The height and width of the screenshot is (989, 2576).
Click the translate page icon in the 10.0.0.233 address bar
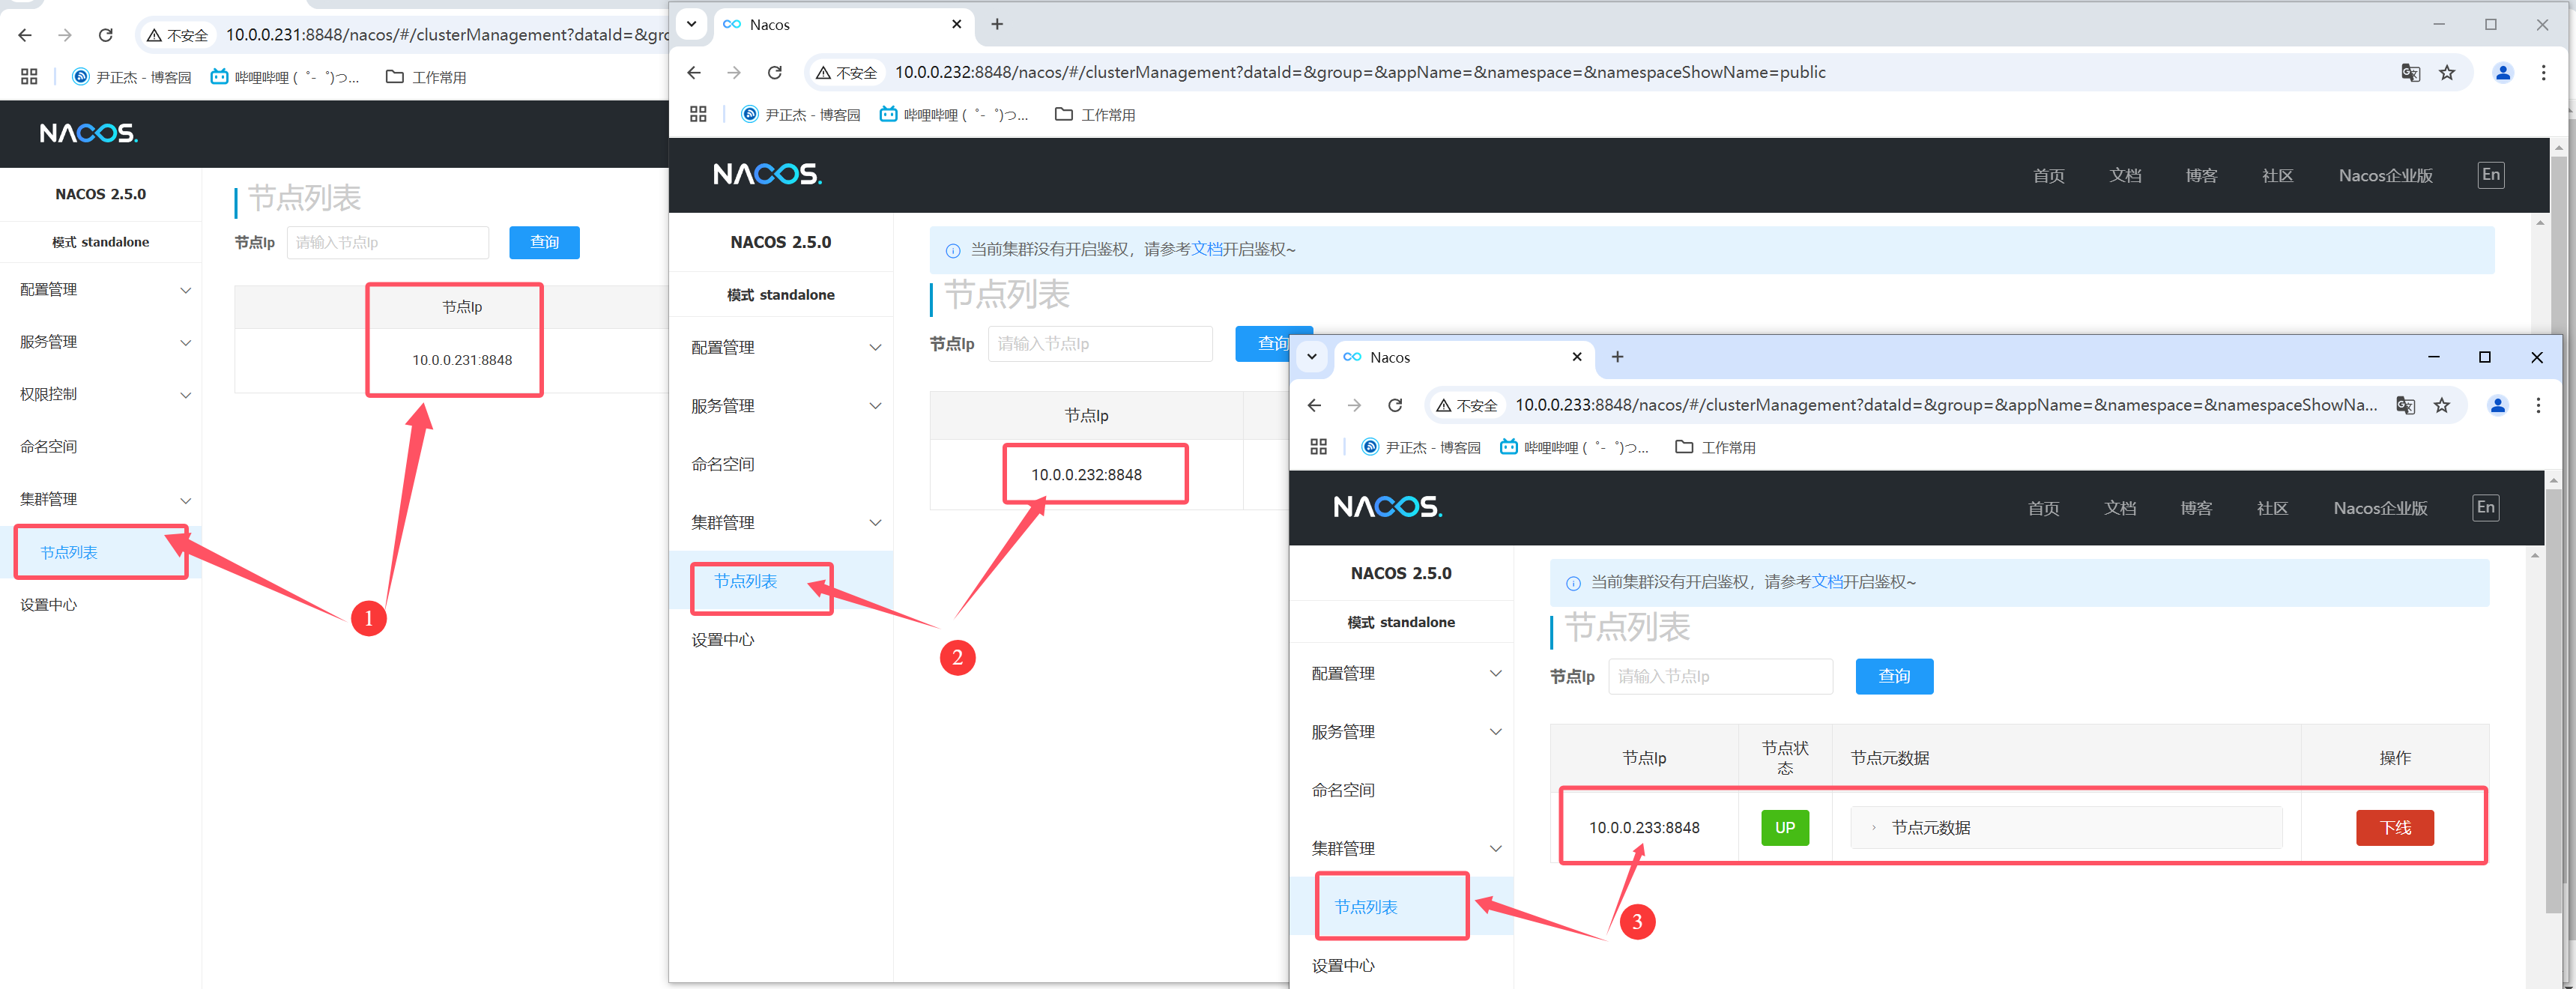2405,405
